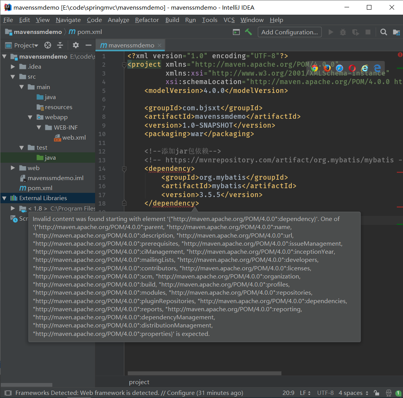Expand the JDK 1.8 library node
The width and height of the screenshot is (403, 398).
(x=13, y=208)
